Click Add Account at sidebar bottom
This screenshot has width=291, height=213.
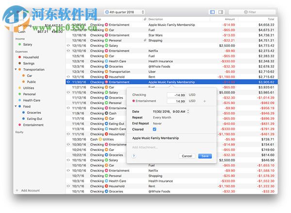30,190
